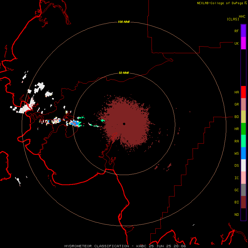Click the WS blue legend swatch
The width and height of the screenshot is (248, 248).
click(x=243, y=153)
